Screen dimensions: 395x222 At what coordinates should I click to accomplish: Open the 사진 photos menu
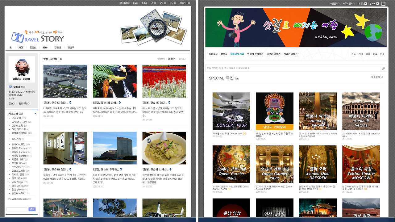click(21, 47)
